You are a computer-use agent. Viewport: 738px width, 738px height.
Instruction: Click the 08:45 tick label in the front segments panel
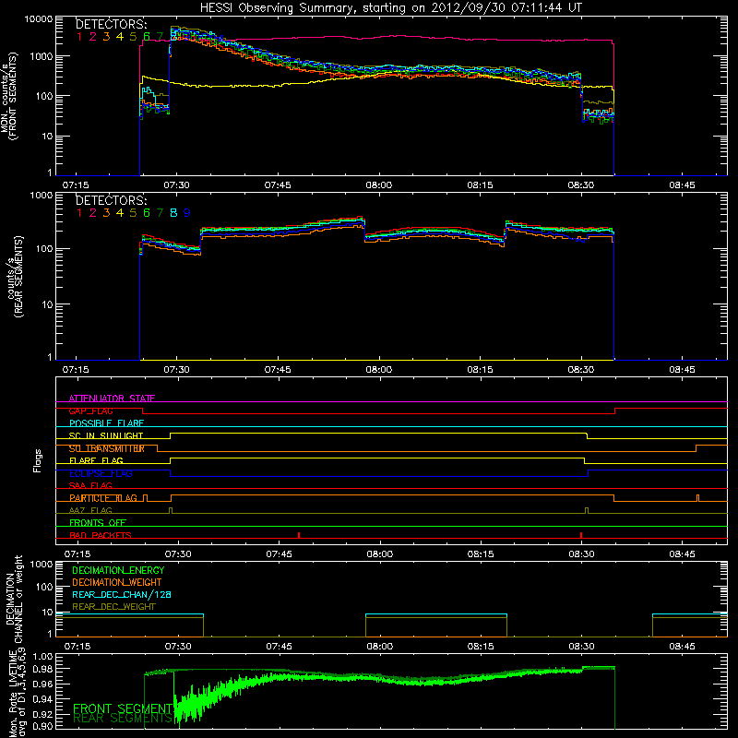[x=682, y=185]
